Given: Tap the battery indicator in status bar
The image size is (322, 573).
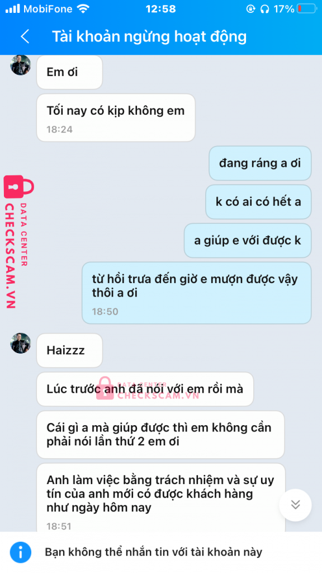Looking at the screenshot, I should (x=307, y=9).
